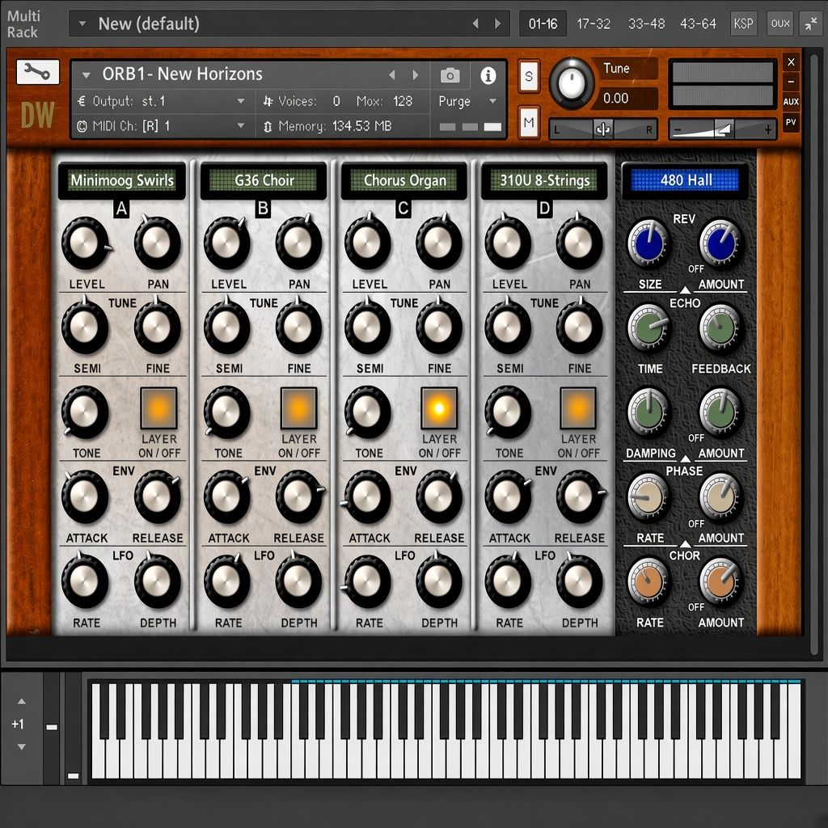Go to the previous multi rack preset

[x=475, y=23]
